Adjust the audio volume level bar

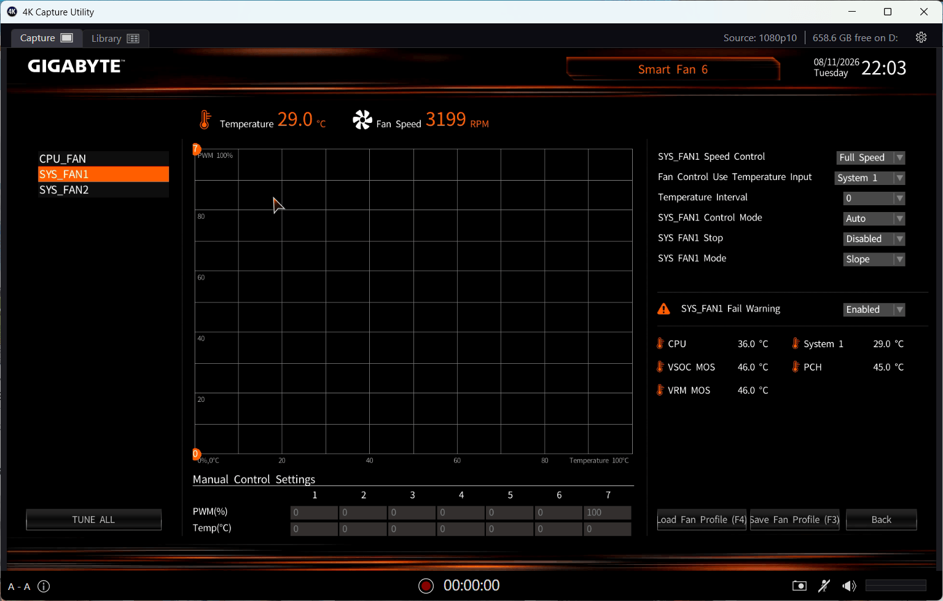click(896, 586)
